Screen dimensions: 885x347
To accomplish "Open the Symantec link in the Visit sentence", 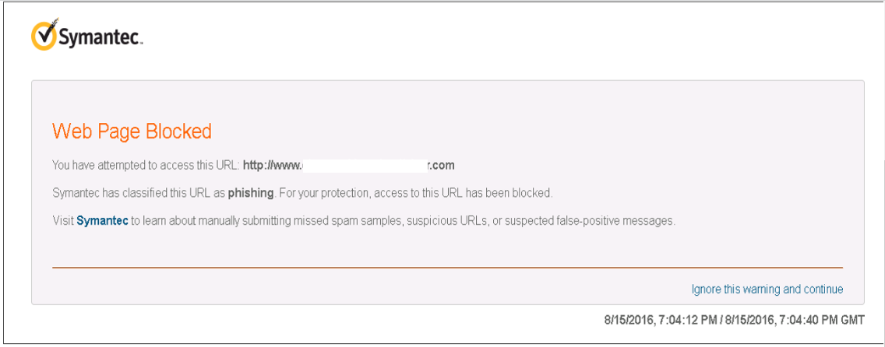I will (x=102, y=221).
